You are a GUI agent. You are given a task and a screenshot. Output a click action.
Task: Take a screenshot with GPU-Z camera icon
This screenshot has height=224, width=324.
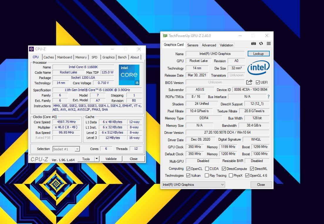254,44
